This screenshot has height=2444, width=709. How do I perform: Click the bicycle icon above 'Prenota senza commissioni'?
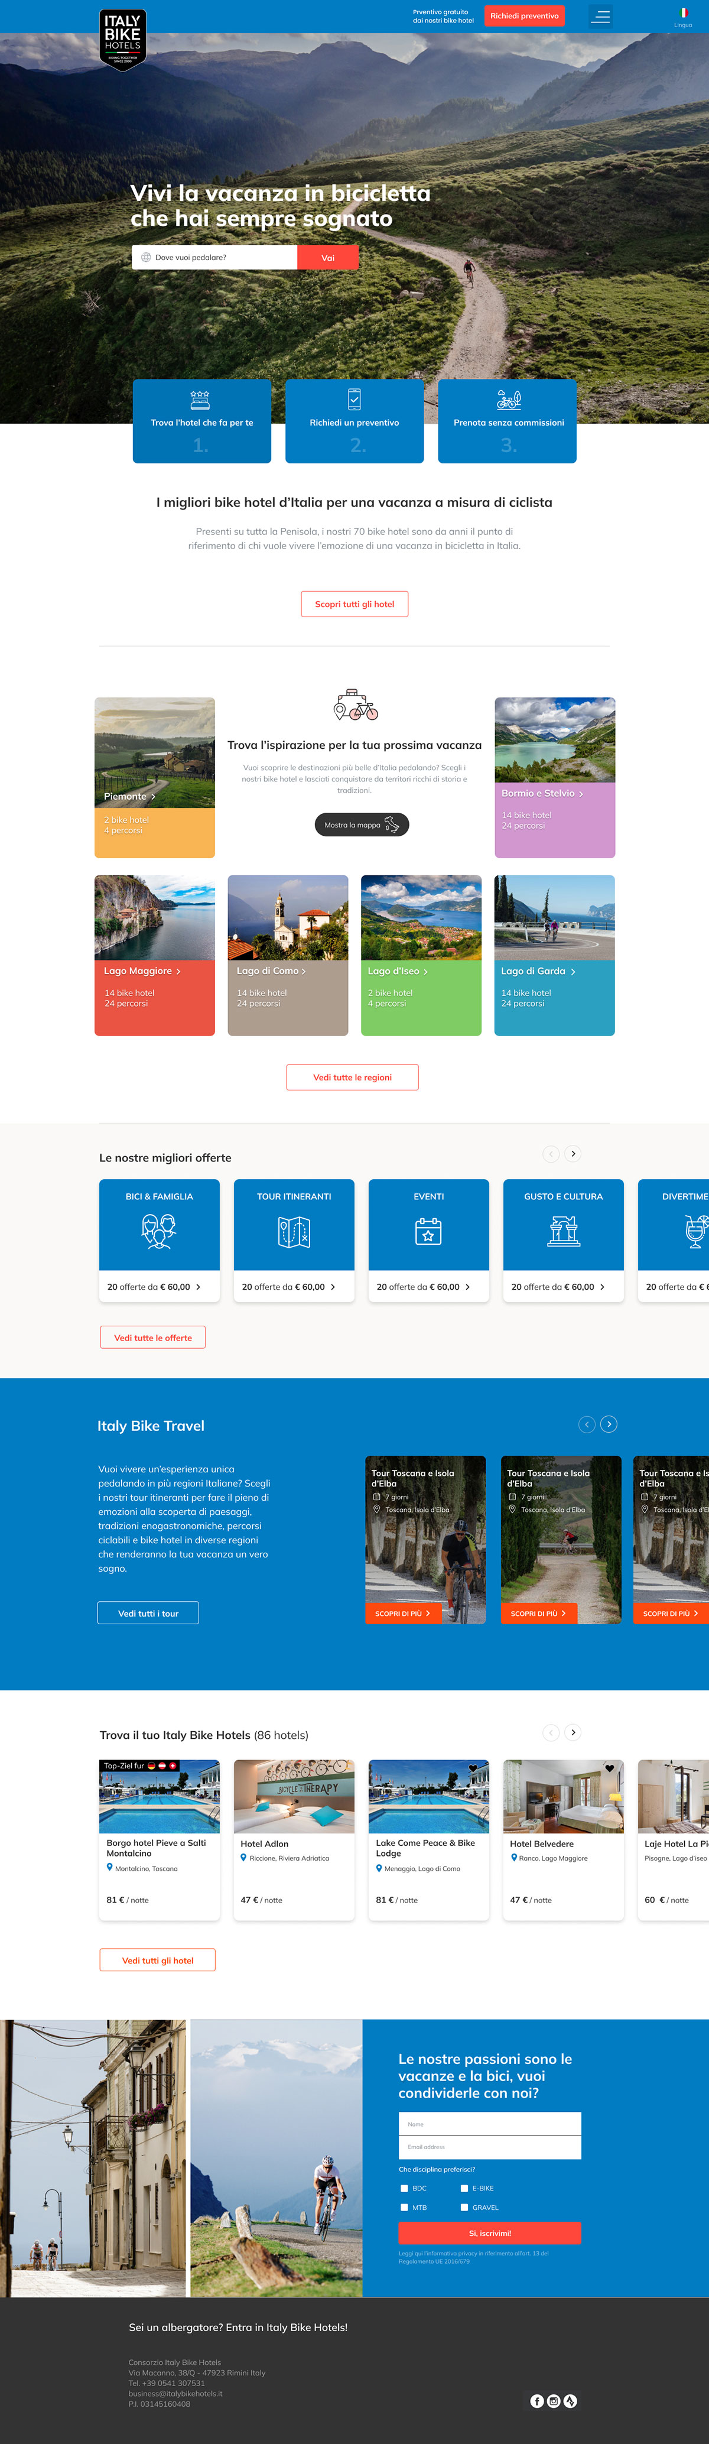(x=509, y=400)
